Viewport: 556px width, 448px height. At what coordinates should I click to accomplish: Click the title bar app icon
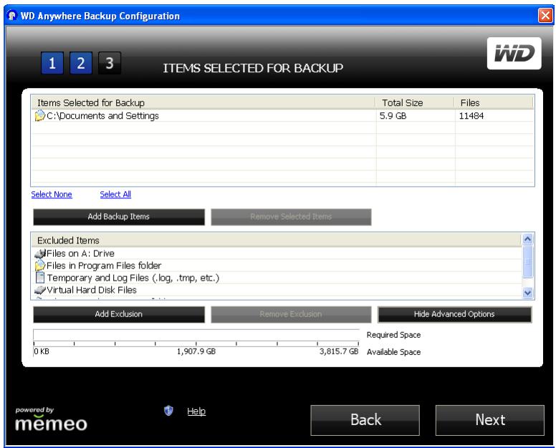click(12, 16)
